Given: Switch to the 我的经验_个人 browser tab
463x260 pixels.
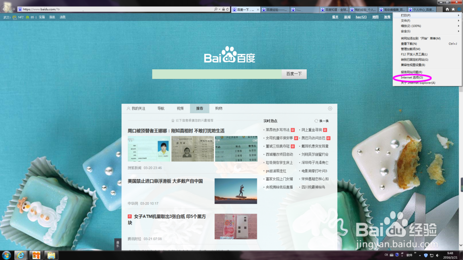Looking at the screenshot, I should coord(364,10).
